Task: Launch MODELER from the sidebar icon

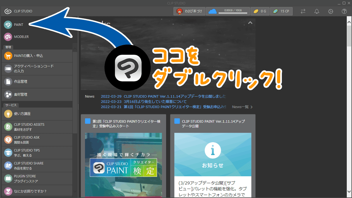Action: [8, 37]
